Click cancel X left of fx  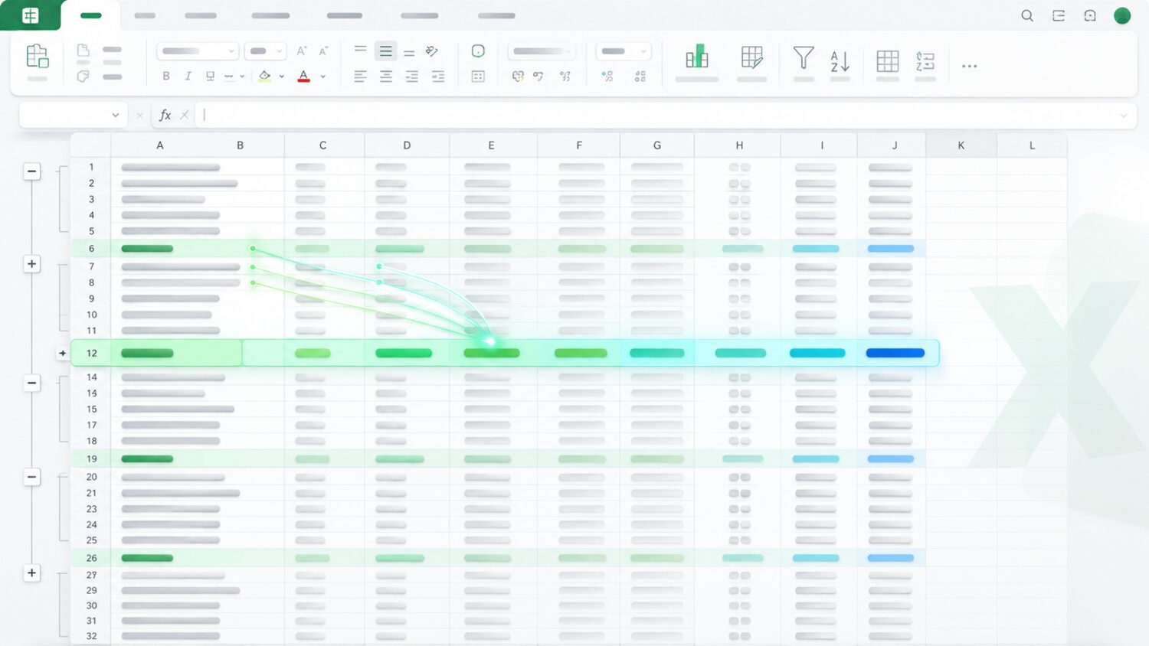coord(139,116)
